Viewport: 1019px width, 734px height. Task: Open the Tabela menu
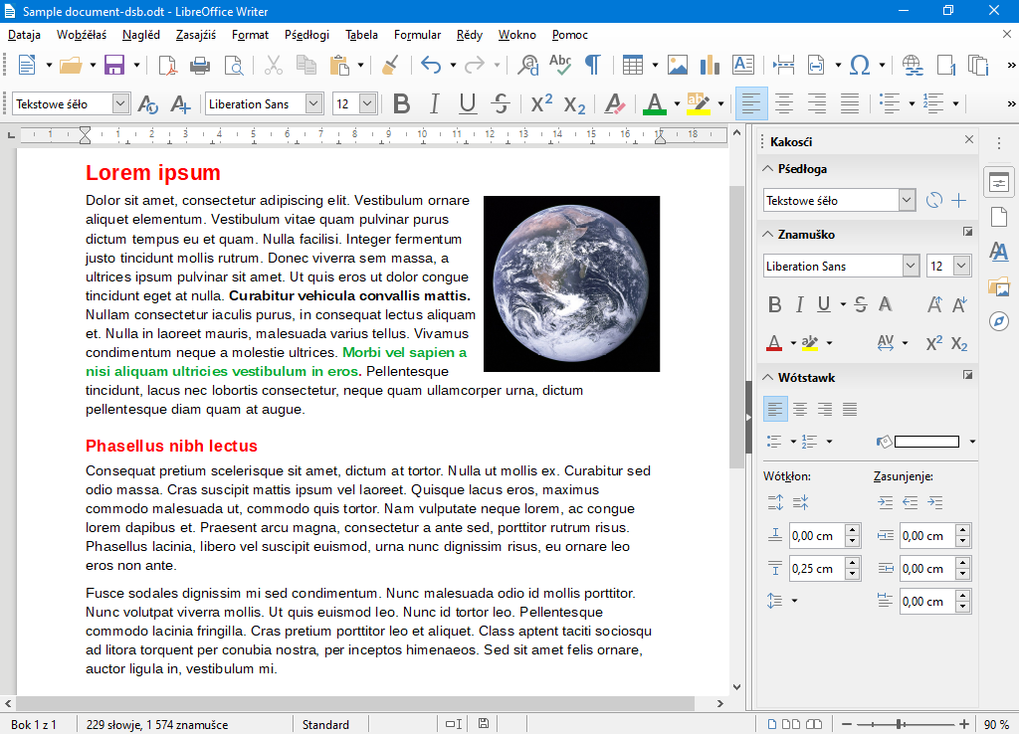pyautogui.click(x=361, y=35)
